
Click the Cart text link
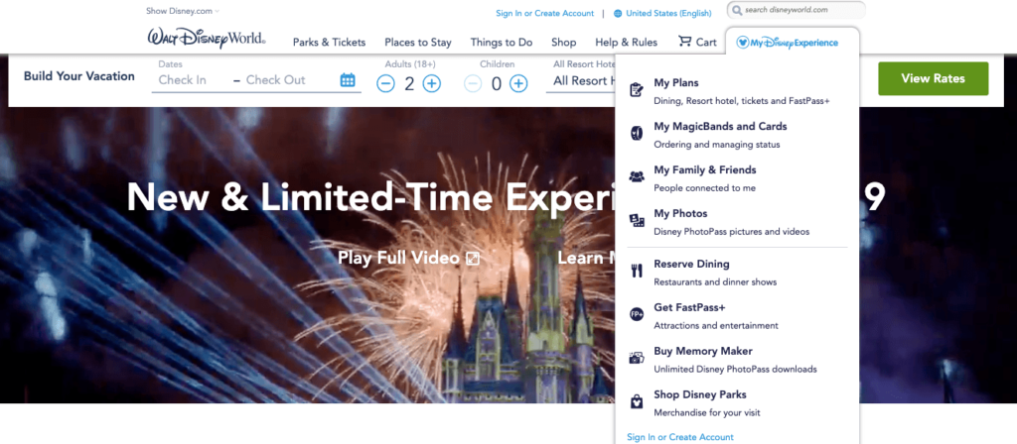click(706, 42)
